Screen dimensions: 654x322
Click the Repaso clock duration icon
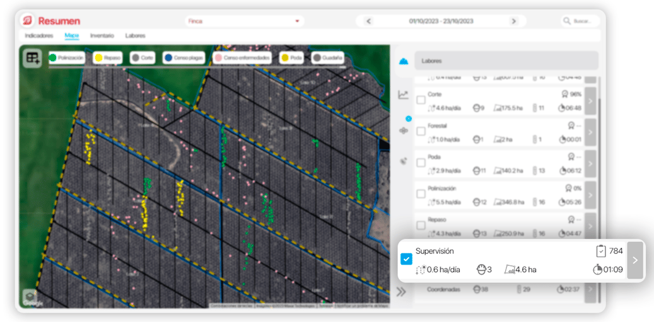coord(561,234)
